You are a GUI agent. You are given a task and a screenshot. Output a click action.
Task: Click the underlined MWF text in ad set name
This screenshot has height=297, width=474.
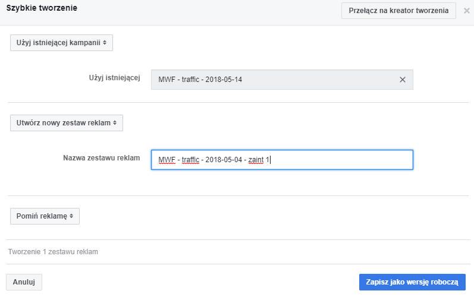pyautogui.click(x=167, y=160)
